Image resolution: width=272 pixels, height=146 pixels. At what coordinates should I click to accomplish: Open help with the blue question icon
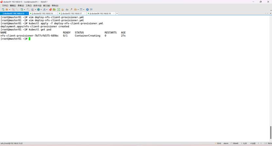coord(87,9)
